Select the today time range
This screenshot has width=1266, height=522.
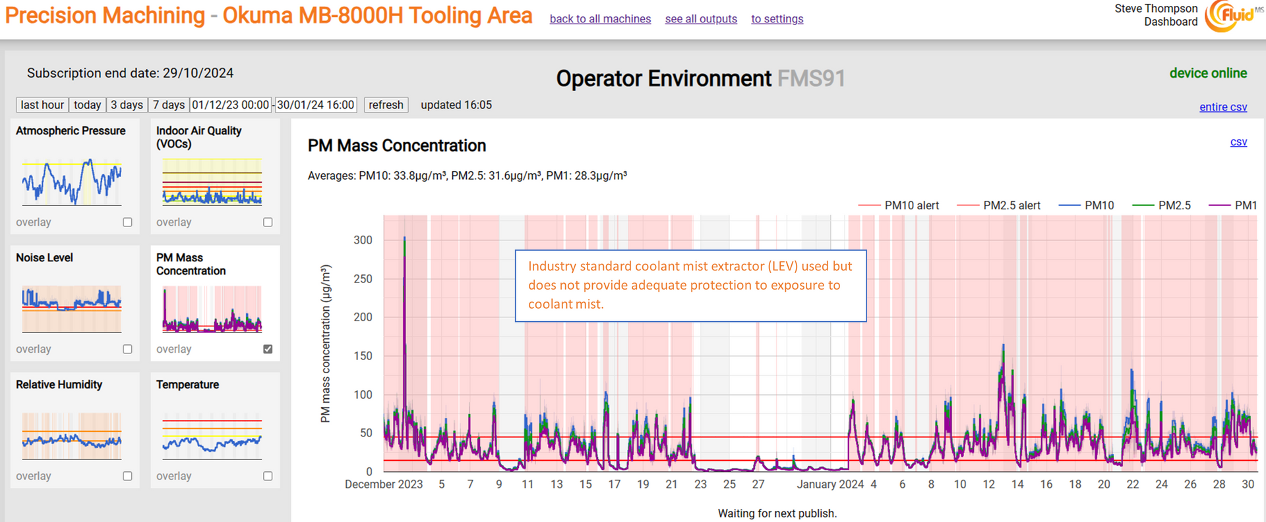87,105
